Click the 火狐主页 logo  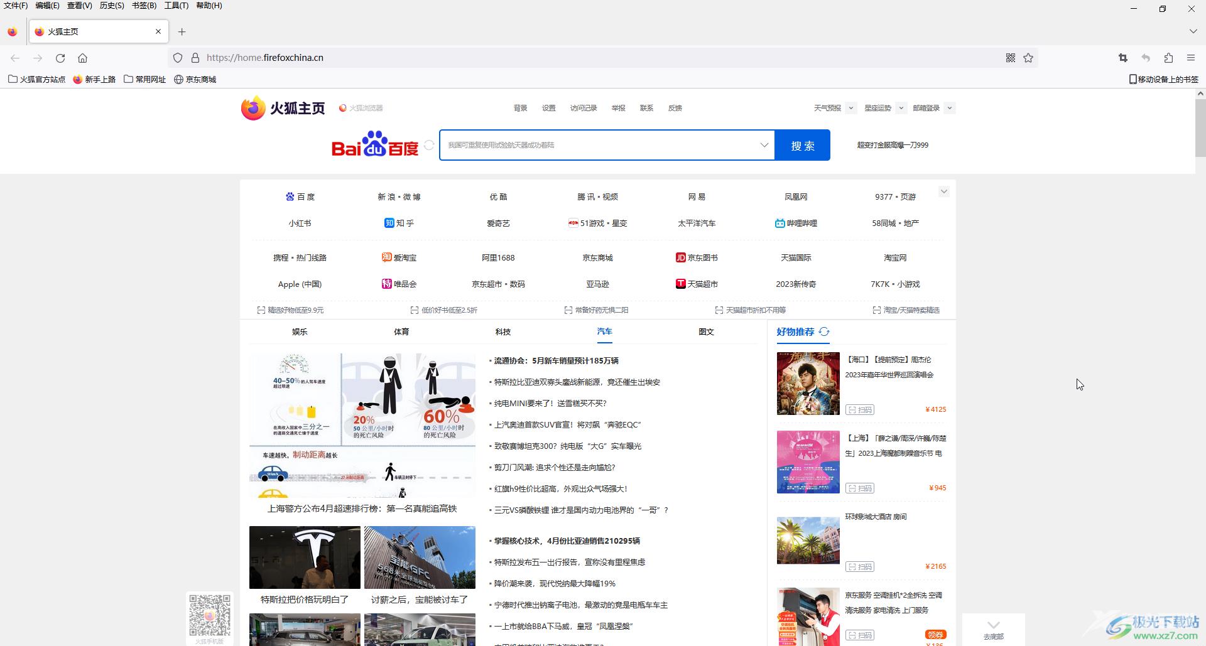pyautogui.click(x=283, y=108)
